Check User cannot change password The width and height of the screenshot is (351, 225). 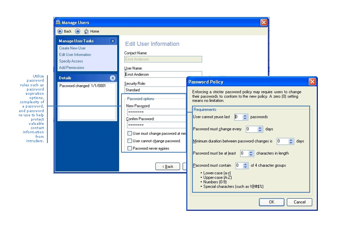click(129, 141)
